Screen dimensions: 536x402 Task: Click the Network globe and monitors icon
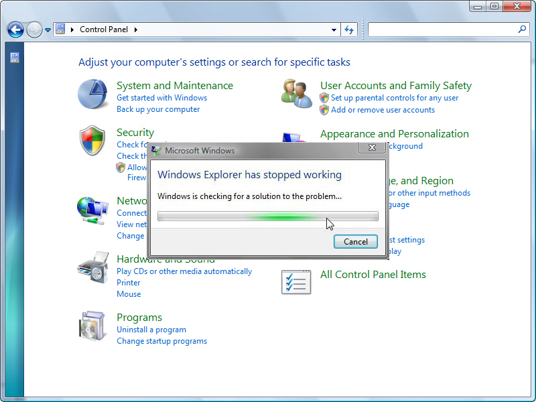tap(92, 211)
